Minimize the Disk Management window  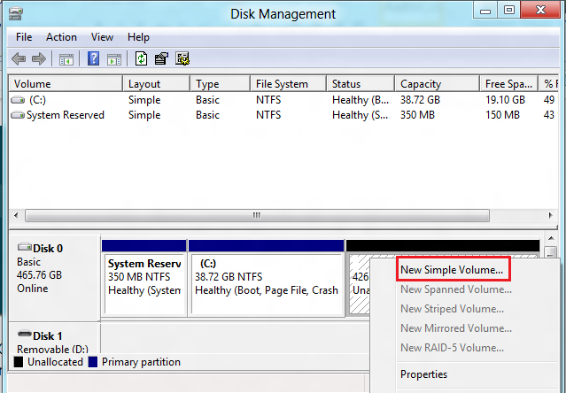pos(485,10)
